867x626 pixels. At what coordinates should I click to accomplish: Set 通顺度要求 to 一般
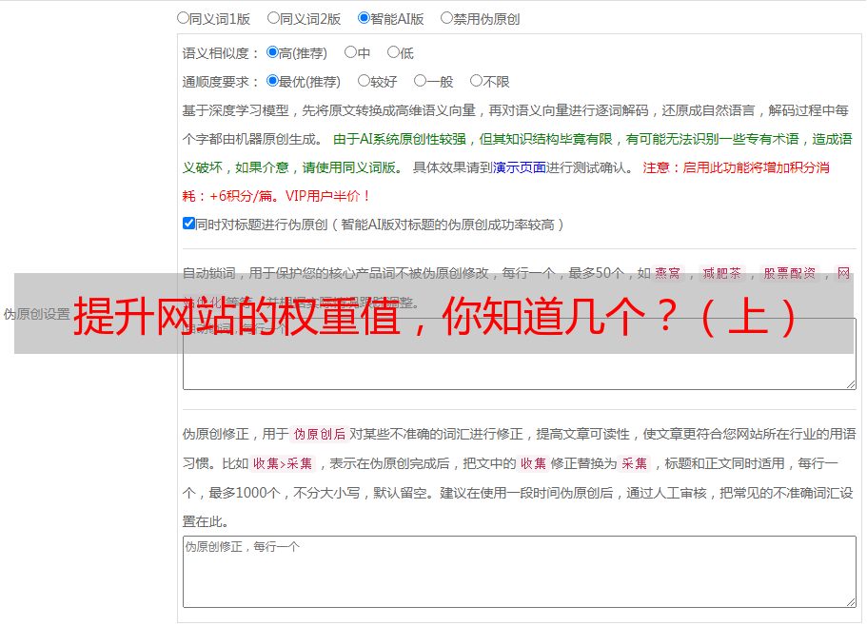(x=420, y=81)
